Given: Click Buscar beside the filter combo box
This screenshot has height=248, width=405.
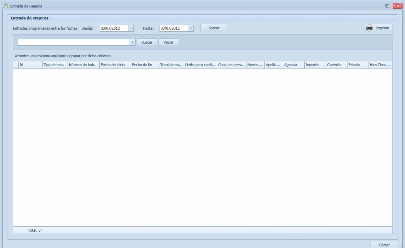Looking at the screenshot, I should (x=147, y=42).
